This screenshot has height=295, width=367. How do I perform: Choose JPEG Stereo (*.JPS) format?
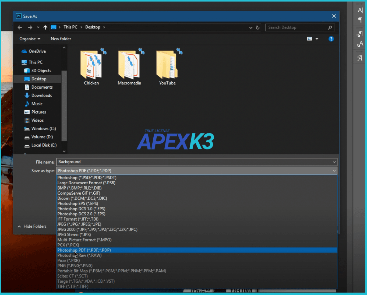(x=197, y=235)
